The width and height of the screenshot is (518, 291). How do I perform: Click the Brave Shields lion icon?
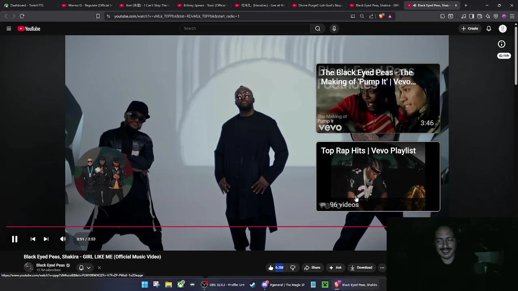tap(381, 16)
